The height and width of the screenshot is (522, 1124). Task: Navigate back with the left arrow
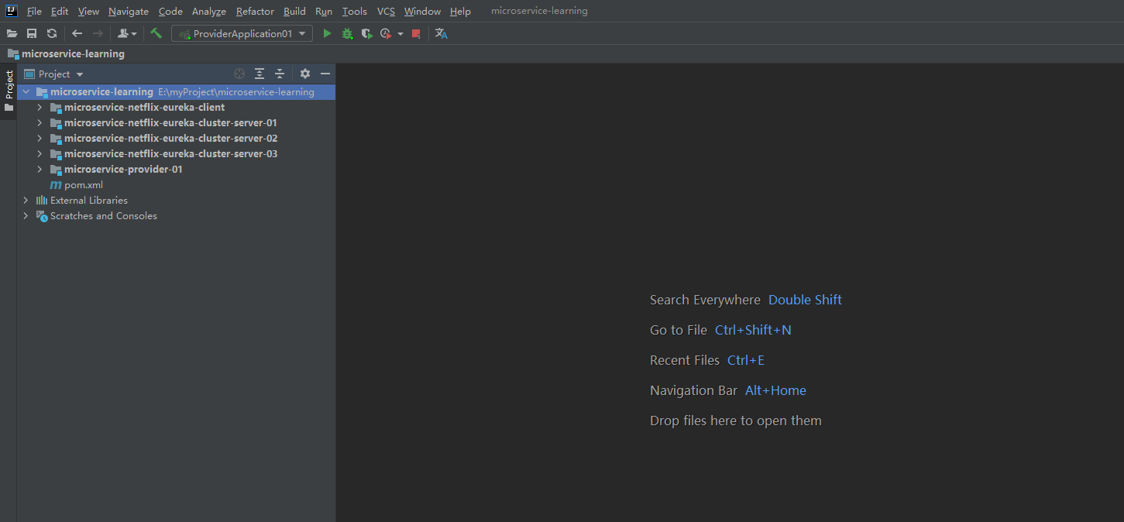point(77,33)
